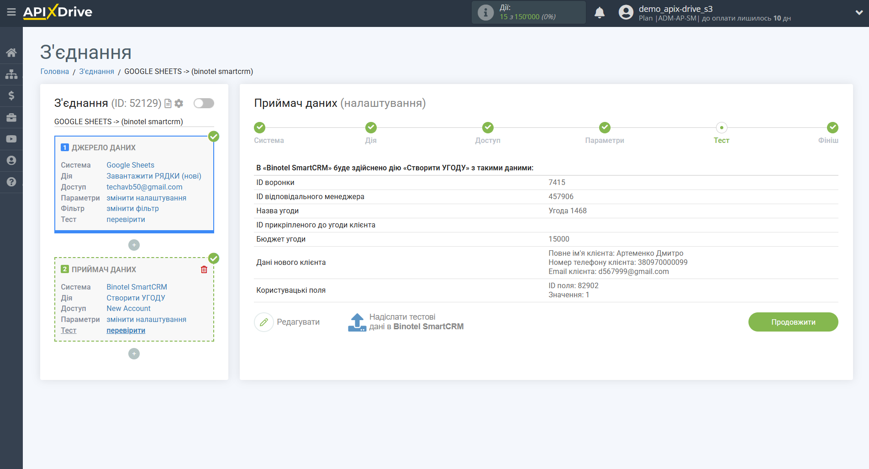
Task: Click Email клієнта d567999@gmail.com text
Action: [609, 271]
